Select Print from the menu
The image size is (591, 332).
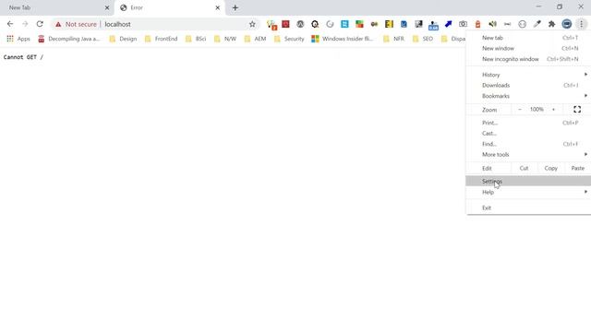(528, 123)
